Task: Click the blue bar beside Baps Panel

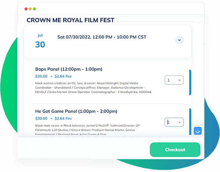Action: [x=190, y=82]
